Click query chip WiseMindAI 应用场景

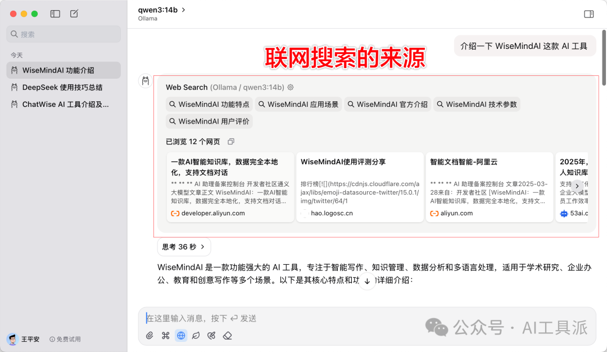pyautogui.click(x=298, y=105)
